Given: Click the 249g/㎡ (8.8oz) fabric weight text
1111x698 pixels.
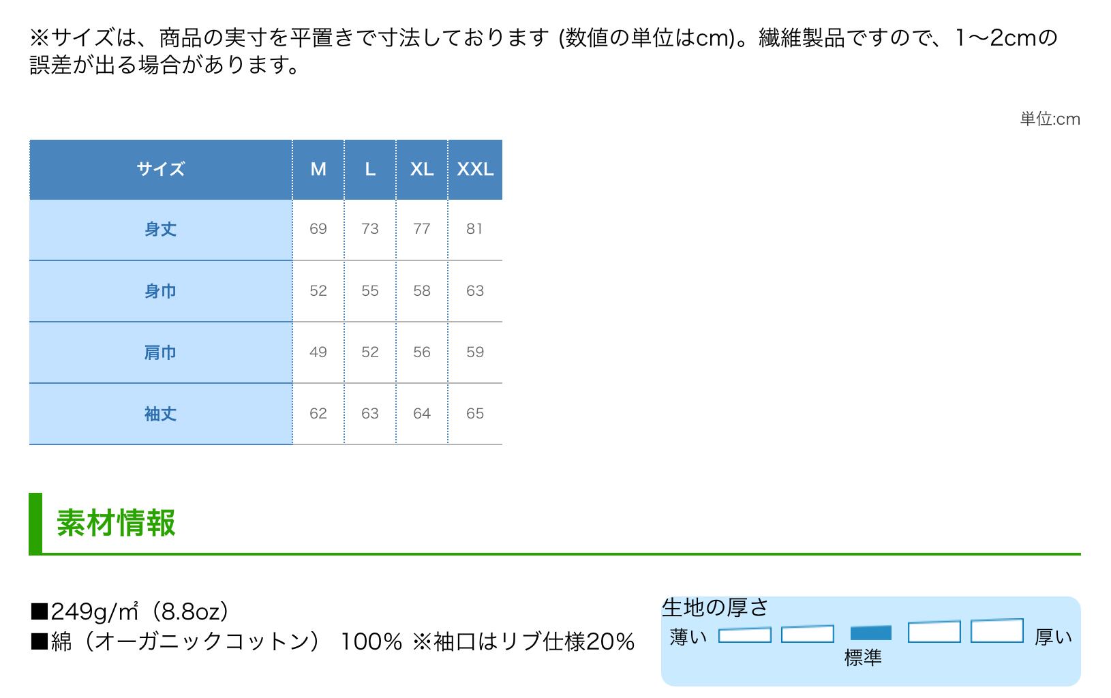Looking at the screenshot, I should click(x=130, y=611).
